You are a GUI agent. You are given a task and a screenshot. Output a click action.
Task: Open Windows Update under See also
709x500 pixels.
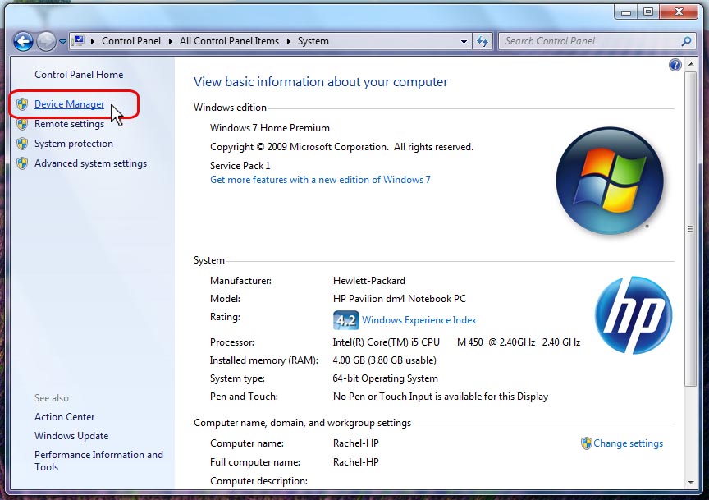pyautogui.click(x=71, y=436)
